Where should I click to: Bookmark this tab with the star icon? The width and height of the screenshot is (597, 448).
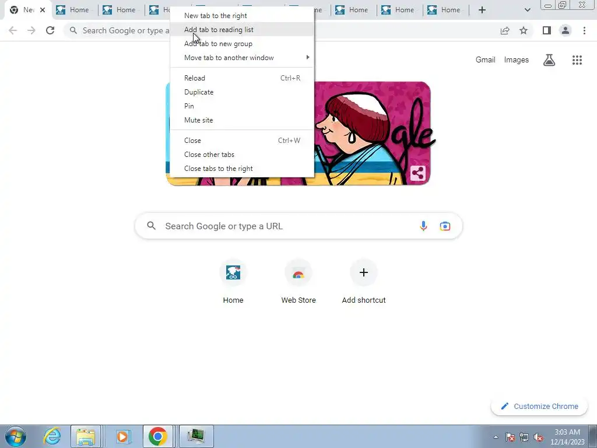[x=524, y=30]
